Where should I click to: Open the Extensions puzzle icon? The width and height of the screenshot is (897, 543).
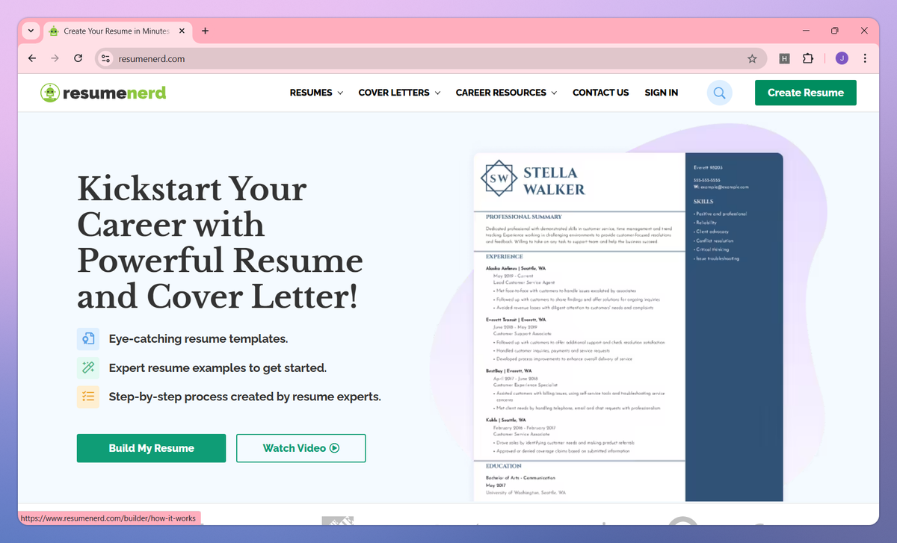click(807, 58)
